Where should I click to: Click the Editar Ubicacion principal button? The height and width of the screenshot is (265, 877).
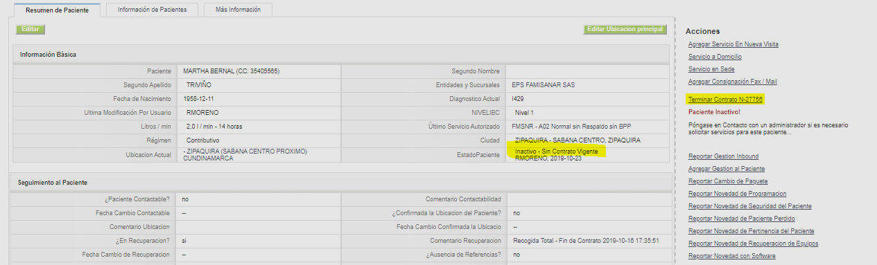click(x=625, y=30)
